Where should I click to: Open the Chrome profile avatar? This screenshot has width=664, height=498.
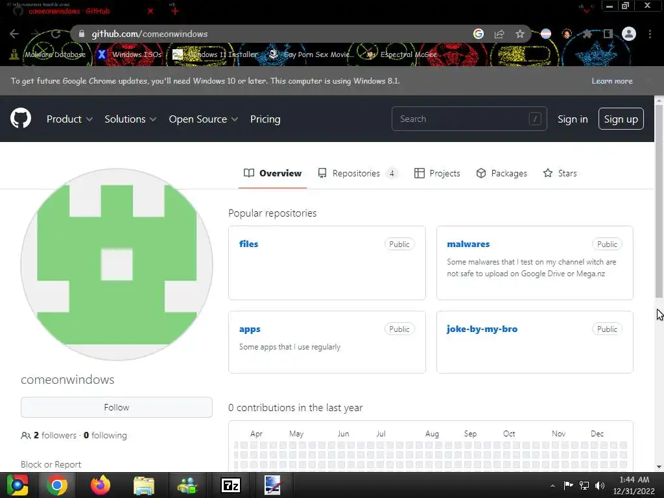629,34
